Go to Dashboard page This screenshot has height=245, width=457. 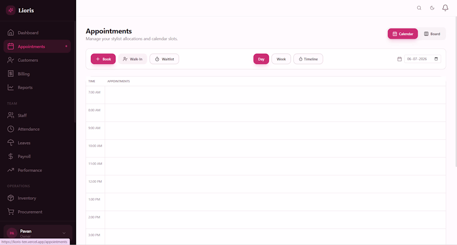pos(28,33)
